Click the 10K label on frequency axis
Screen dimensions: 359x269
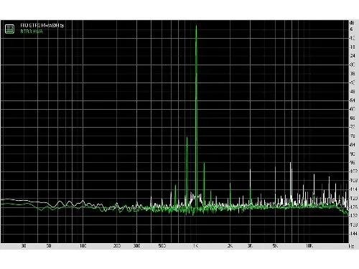309,246
